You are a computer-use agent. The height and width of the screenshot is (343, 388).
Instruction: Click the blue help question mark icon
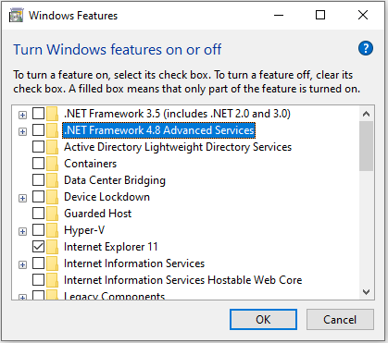(366, 48)
